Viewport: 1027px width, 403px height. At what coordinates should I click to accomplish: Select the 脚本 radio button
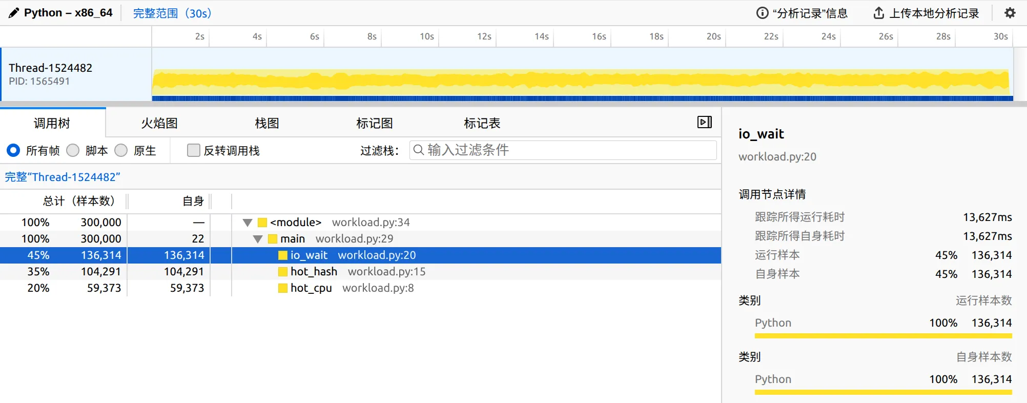coord(73,150)
